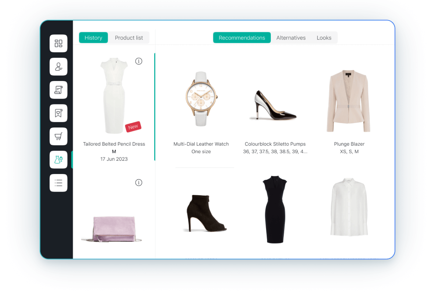Switch to the Product list tab
The width and height of the screenshot is (435, 293).
point(129,38)
